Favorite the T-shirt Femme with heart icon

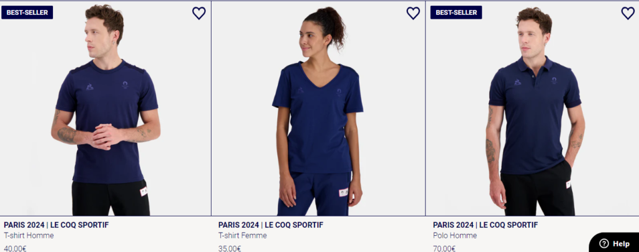[413, 13]
